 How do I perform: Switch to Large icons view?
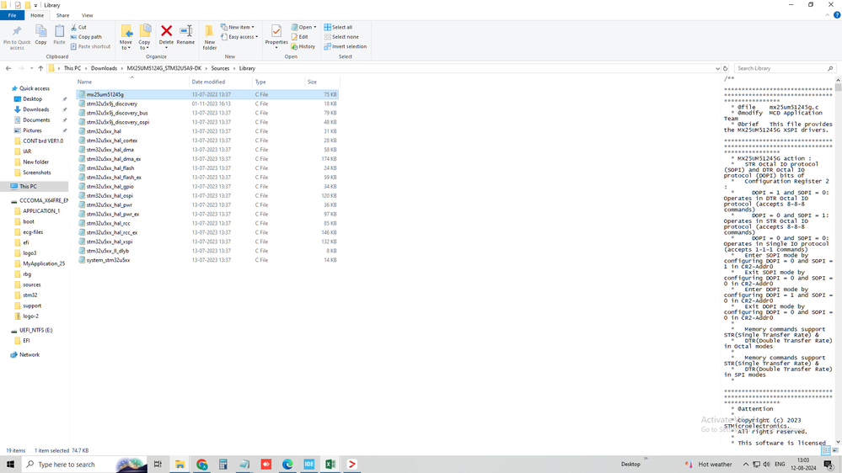click(835, 451)
